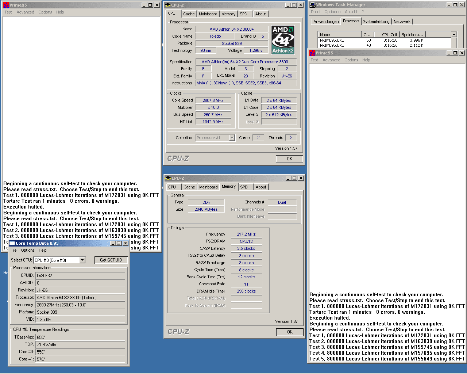Sort processes by Name column header

(x=340, y=35)
